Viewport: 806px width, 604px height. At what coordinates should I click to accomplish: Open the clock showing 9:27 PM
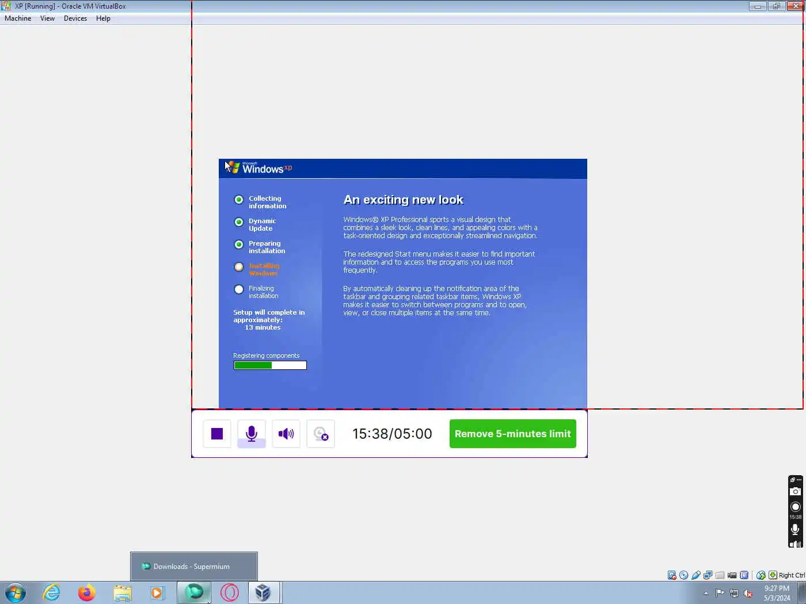click(777, 593)
